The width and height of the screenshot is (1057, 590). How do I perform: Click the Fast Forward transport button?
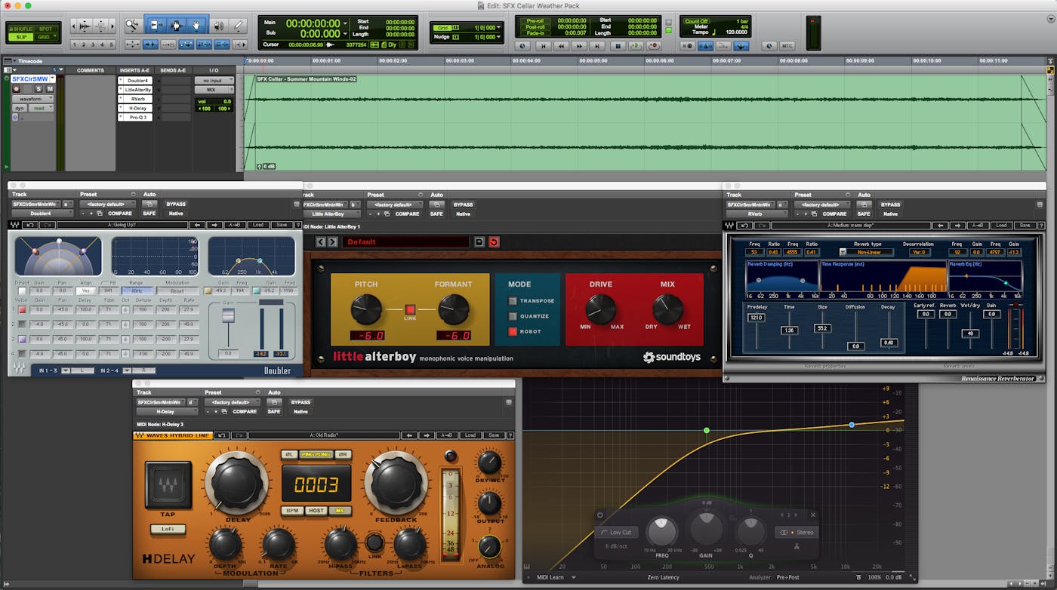tap(579, 46)
